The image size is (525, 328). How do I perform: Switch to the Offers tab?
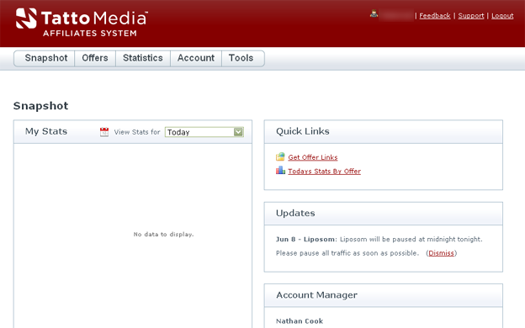click(95, 58)
